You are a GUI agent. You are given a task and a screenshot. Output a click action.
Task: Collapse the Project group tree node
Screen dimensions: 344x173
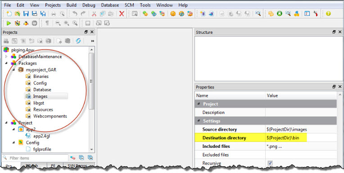click(6, 123)
